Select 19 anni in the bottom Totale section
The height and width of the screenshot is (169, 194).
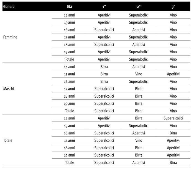coord(70,155)
